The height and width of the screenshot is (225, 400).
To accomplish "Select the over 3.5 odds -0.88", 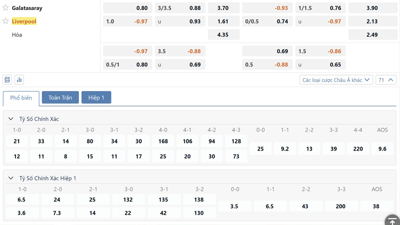I will pyautogui.click(x=180, y=51).
